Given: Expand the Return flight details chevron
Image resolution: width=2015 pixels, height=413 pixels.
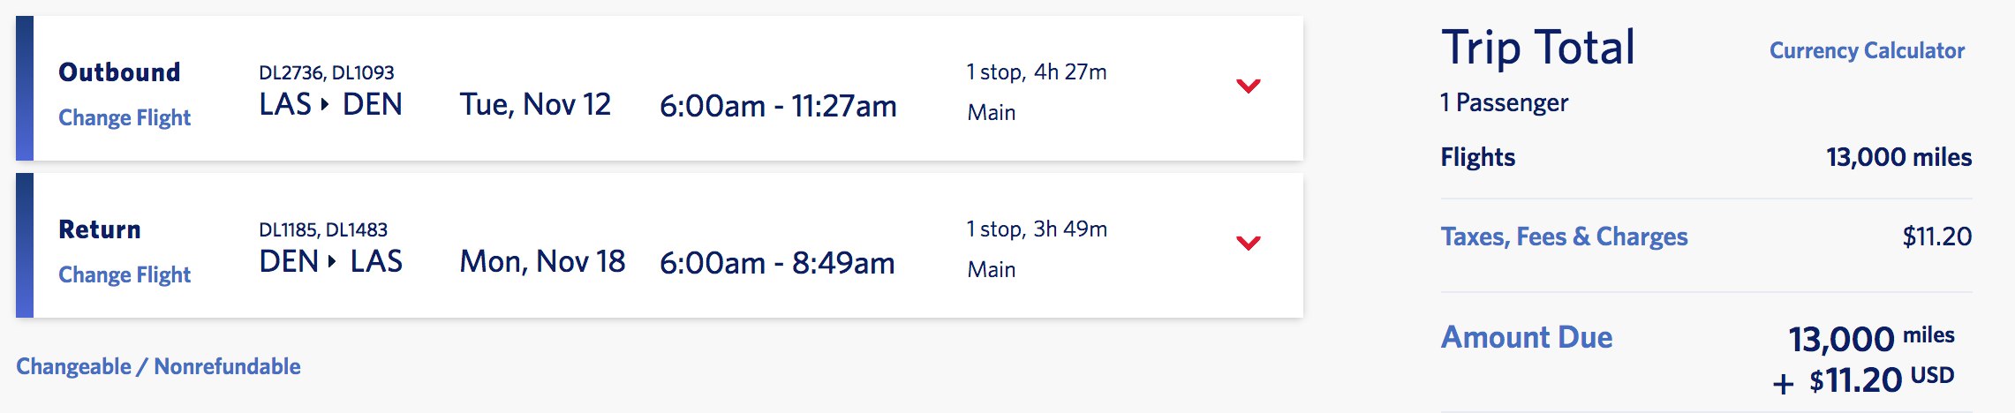Looking at the screenshot, I should (1248, 243).
